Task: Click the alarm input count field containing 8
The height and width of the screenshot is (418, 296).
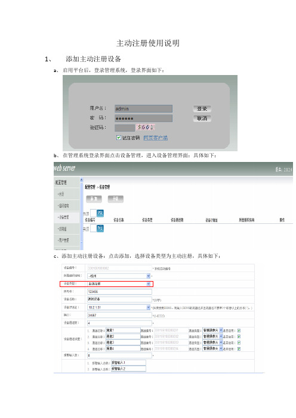Action: click(x=119, y=355)
